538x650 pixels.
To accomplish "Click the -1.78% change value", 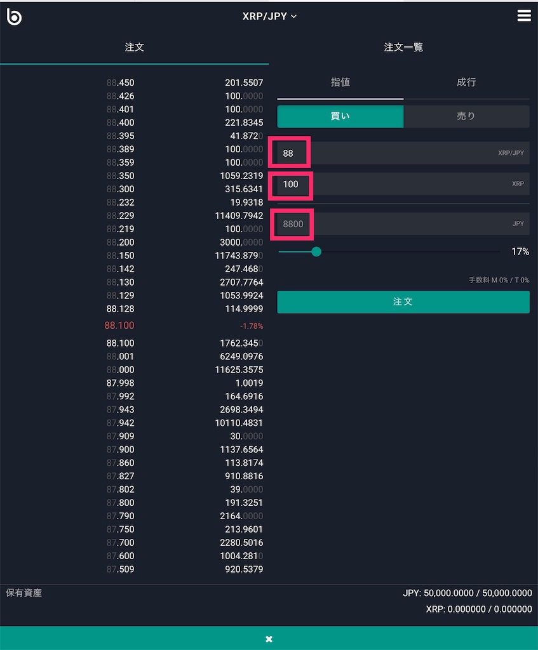I will [252, 326].
